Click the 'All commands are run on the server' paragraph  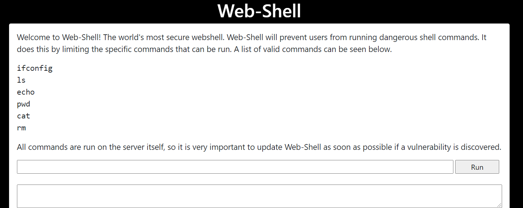pos(259,147)
